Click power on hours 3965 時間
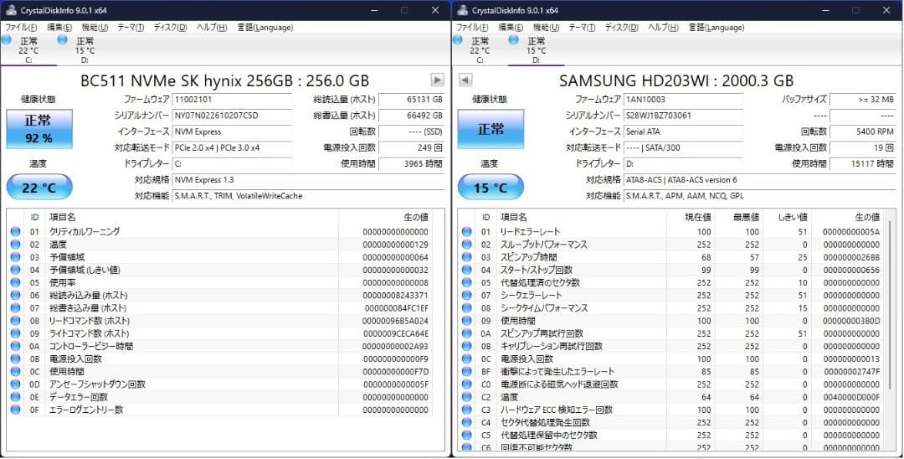This screenshot has height=459, width=904. click(412, 164)
